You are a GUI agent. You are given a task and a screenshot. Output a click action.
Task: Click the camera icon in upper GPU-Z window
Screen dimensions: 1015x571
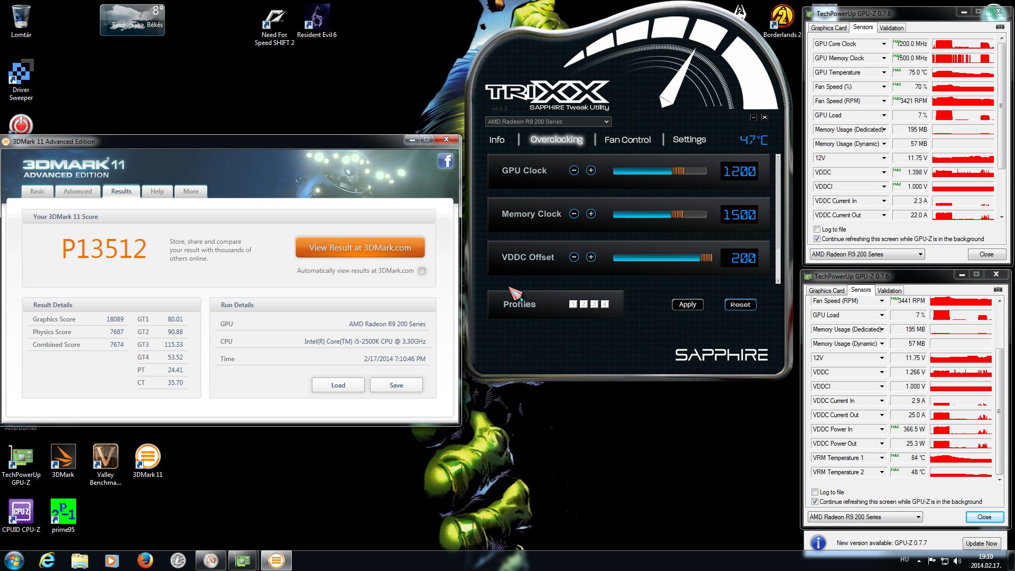pos(1000,27)
